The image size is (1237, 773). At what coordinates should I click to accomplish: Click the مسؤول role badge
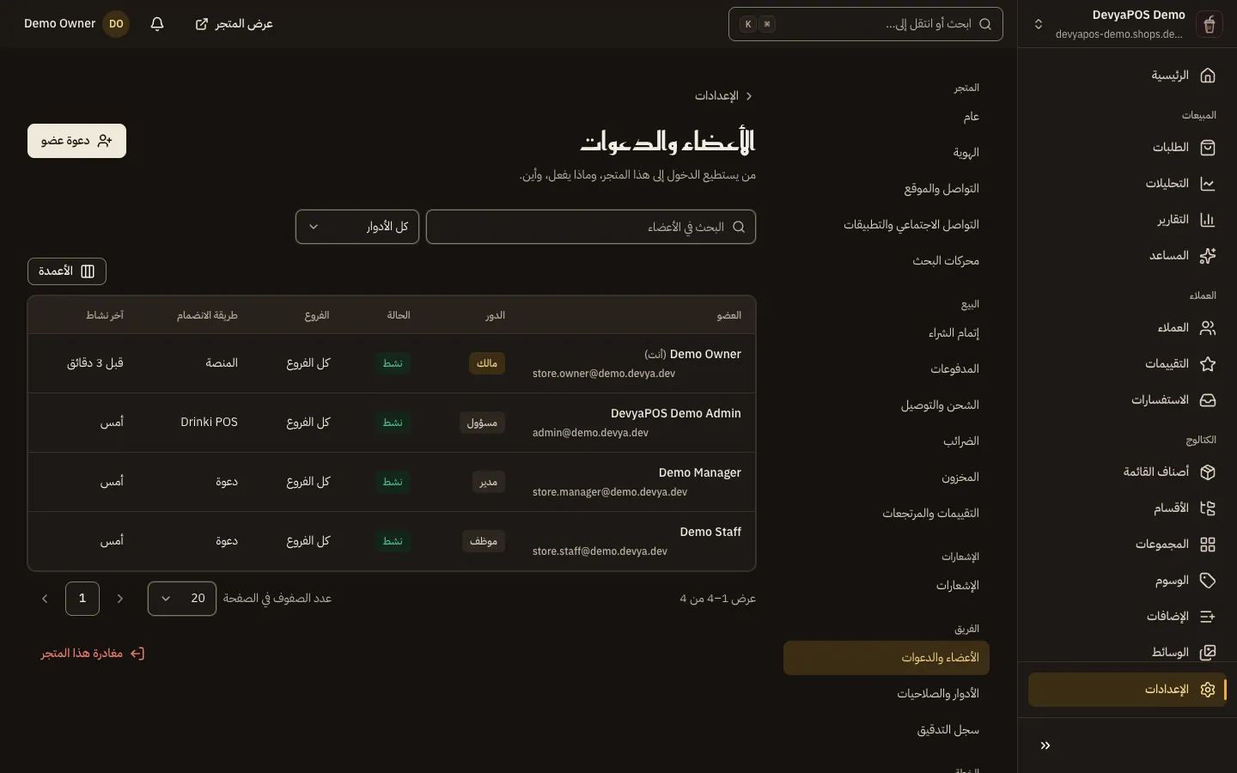(x=483, y=423)
